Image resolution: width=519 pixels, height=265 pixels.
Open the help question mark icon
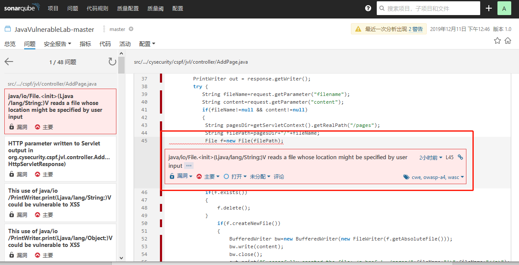[368, 8]
